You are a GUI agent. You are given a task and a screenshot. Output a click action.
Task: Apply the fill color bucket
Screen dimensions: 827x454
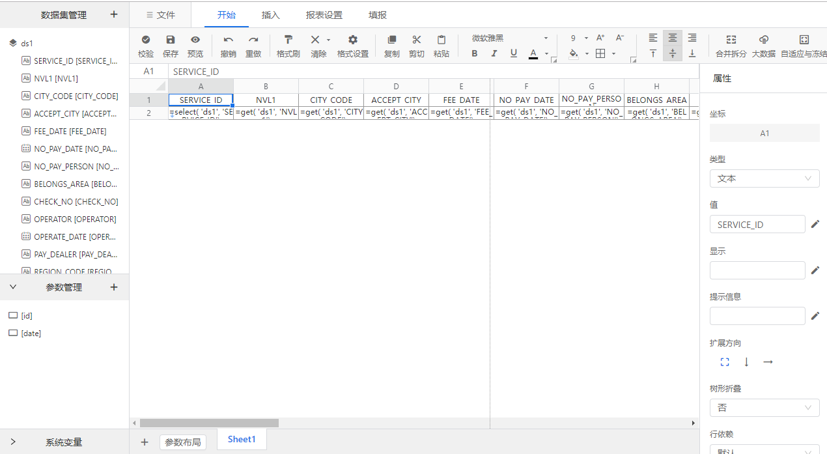(574, 53)
